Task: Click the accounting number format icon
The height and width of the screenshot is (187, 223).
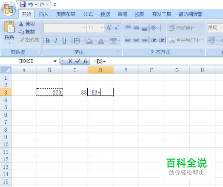Action: coord(211,40)
